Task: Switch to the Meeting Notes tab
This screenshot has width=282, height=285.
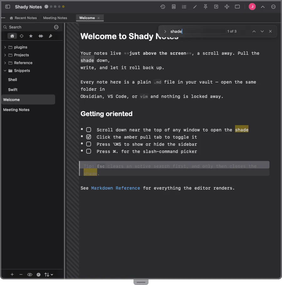Action: 55,18
